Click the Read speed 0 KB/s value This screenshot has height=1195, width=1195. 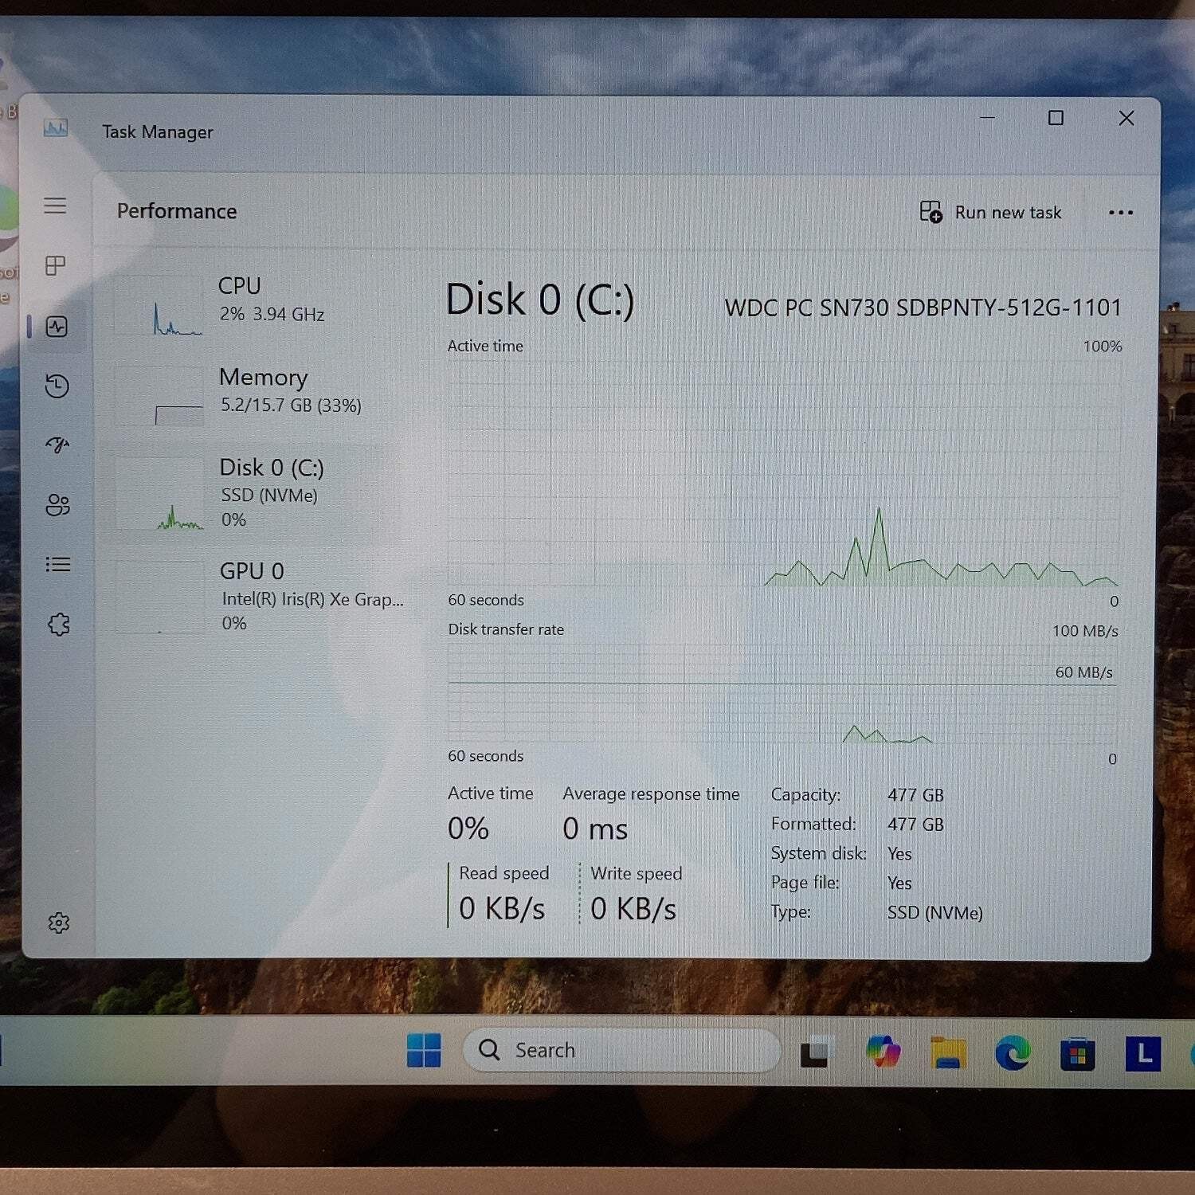[502, 909]
